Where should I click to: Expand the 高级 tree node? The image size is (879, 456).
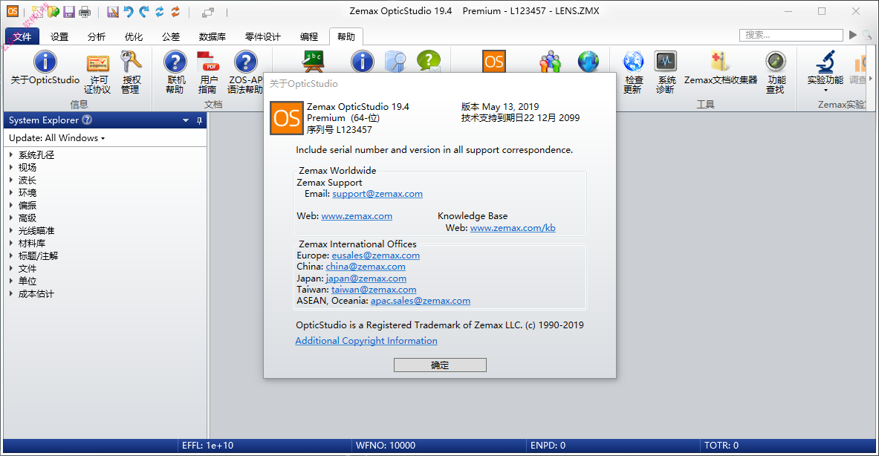click(11, 218)
